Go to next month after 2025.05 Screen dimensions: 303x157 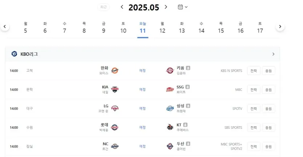[x=166, y=7]
